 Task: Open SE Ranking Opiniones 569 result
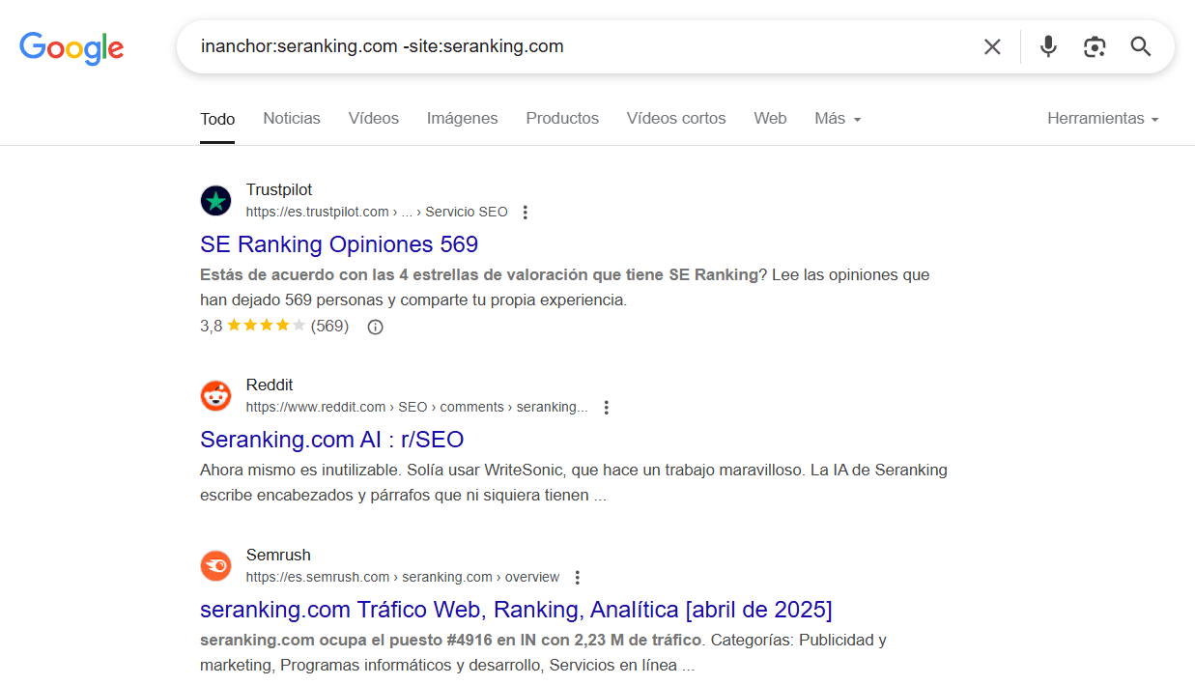coord(339,244)
